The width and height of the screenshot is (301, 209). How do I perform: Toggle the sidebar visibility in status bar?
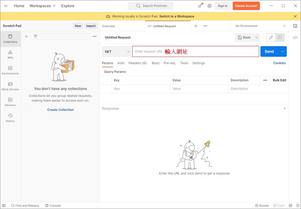point(4,206)
